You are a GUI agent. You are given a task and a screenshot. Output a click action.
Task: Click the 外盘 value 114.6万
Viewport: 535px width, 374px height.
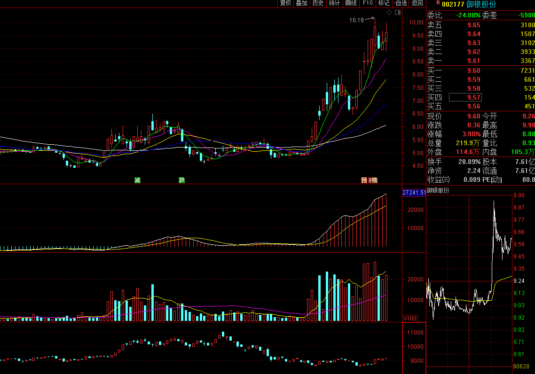coord(468,152)
